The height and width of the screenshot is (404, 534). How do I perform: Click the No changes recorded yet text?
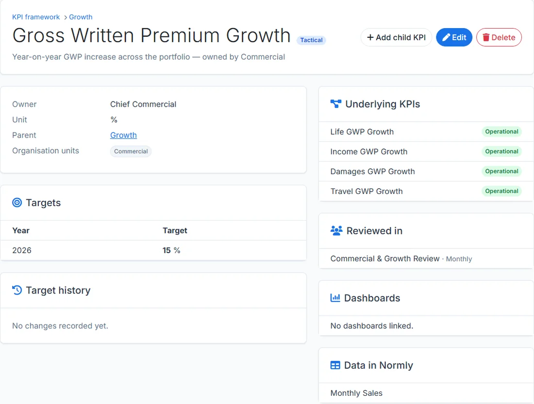click(x=60, y=326)
